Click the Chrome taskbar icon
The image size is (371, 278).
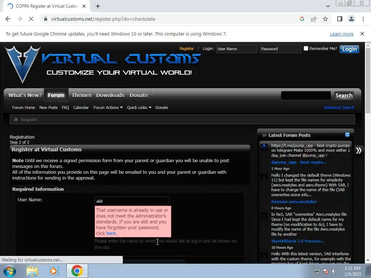point(77,271)
